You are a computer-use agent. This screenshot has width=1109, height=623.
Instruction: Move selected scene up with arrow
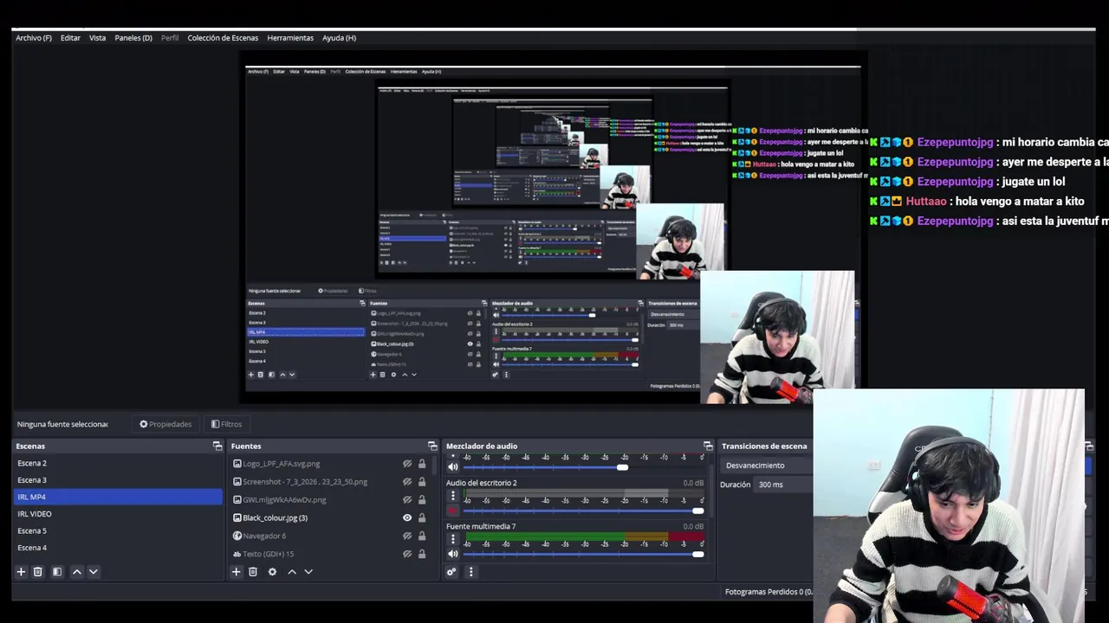point(76,572)
